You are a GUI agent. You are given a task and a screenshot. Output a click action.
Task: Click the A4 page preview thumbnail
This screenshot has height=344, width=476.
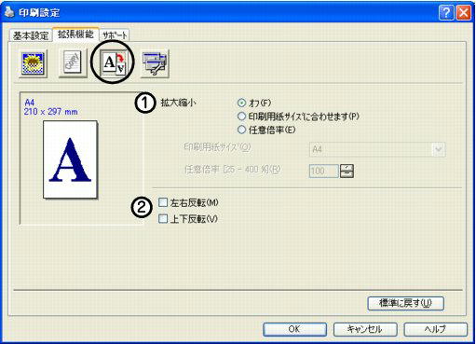(70, 159)
